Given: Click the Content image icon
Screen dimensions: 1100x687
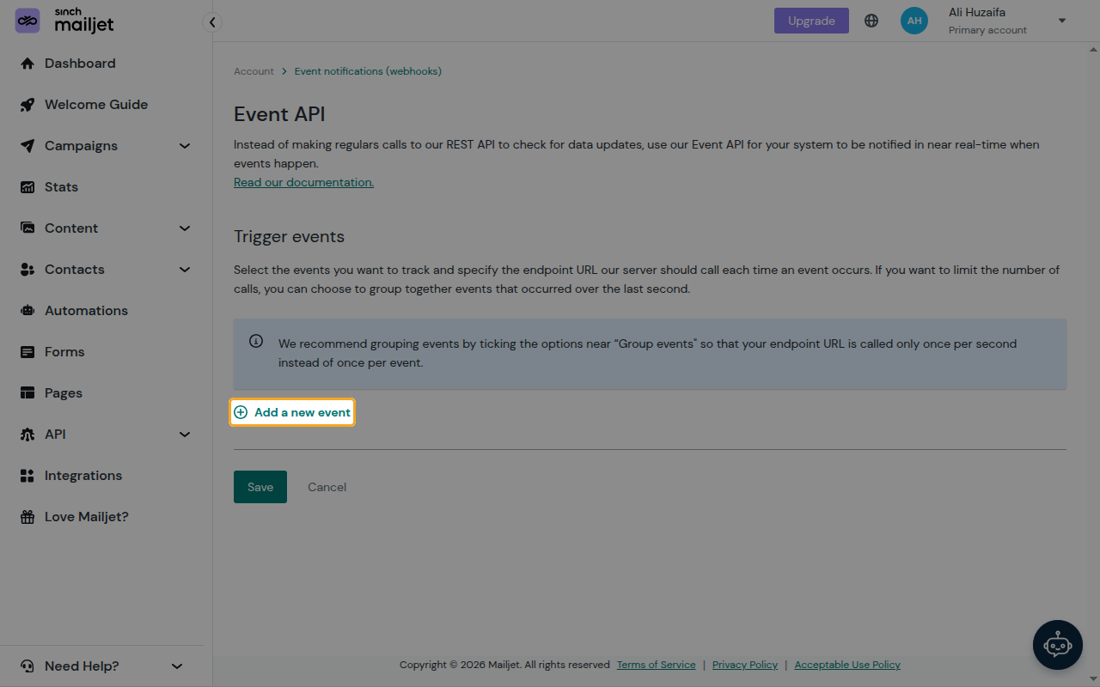Looking at the screenshot, I should click(x=27, y=228).
